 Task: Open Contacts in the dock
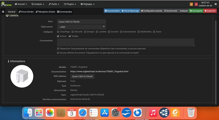coord(61,112)
